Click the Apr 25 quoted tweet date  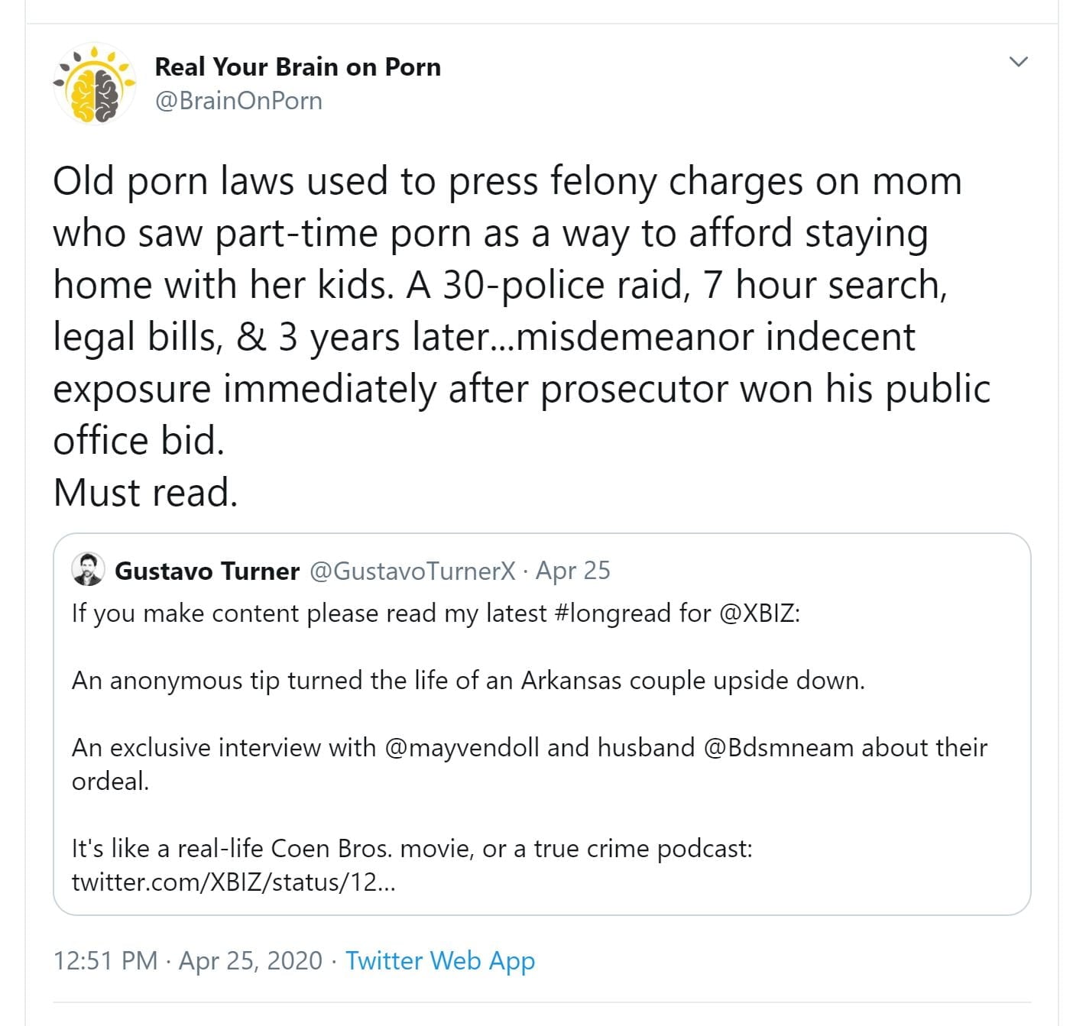(x=572, y=571)
